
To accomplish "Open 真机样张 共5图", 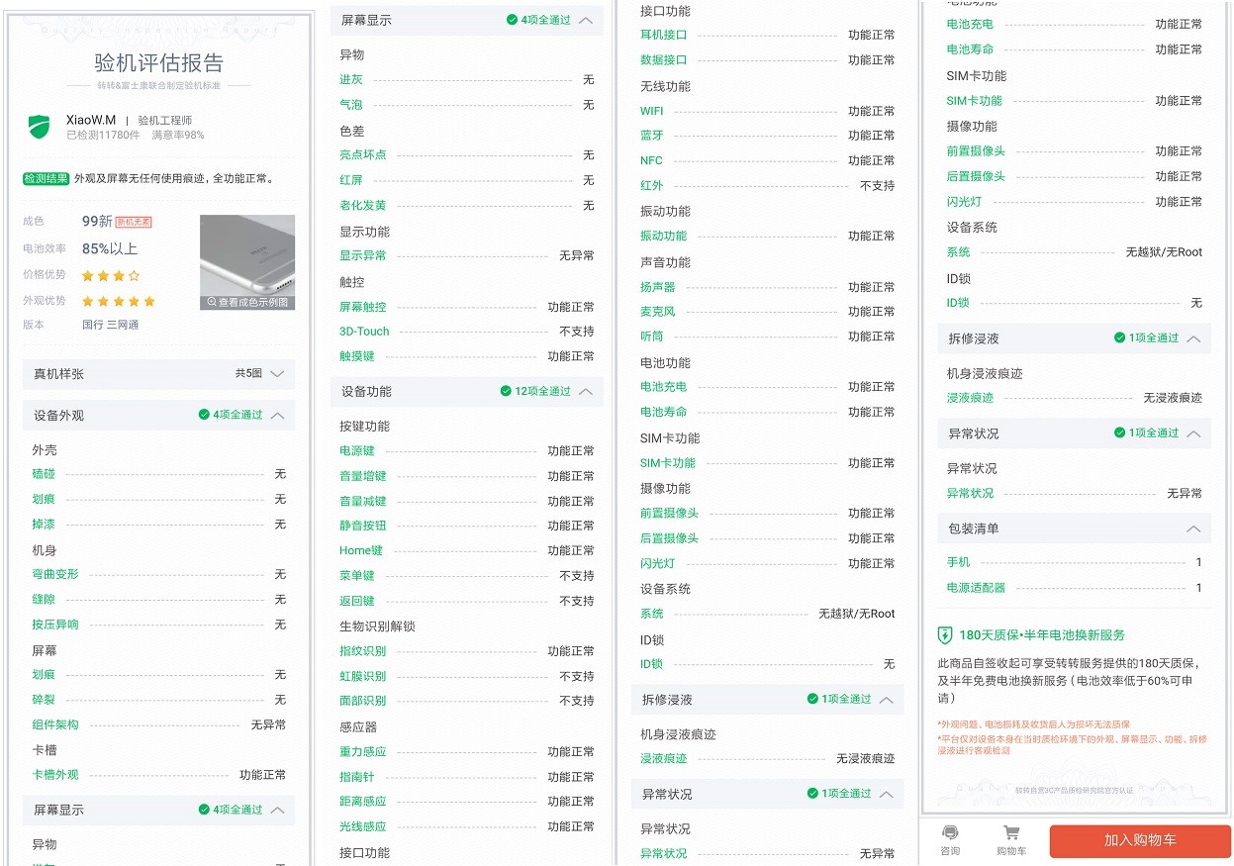I will 159,374.
